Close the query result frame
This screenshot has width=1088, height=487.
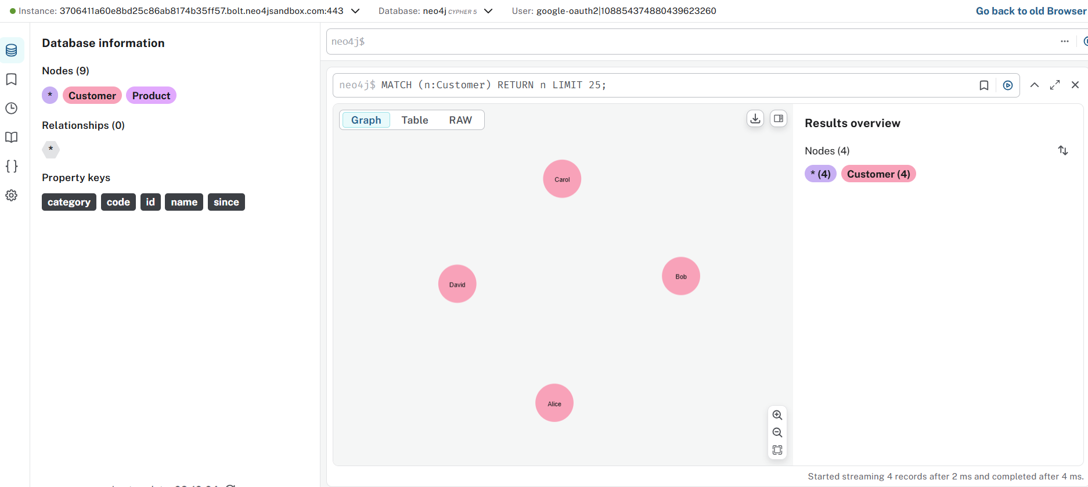click(x=1075, y=85)
